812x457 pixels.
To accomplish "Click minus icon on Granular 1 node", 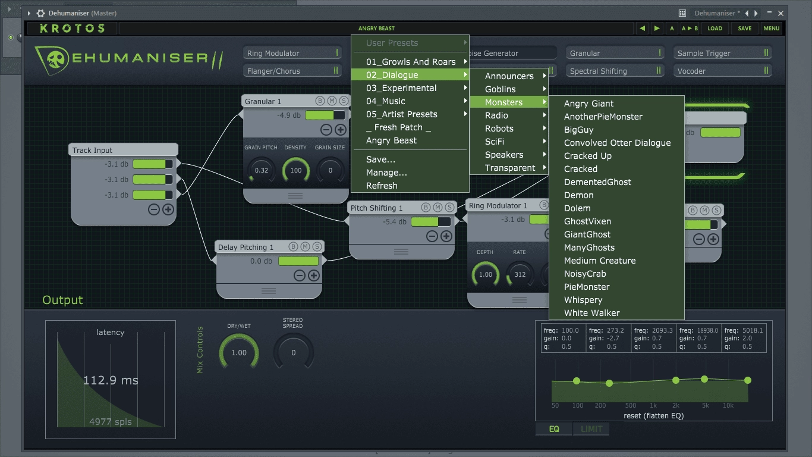I will click(326, 130).
